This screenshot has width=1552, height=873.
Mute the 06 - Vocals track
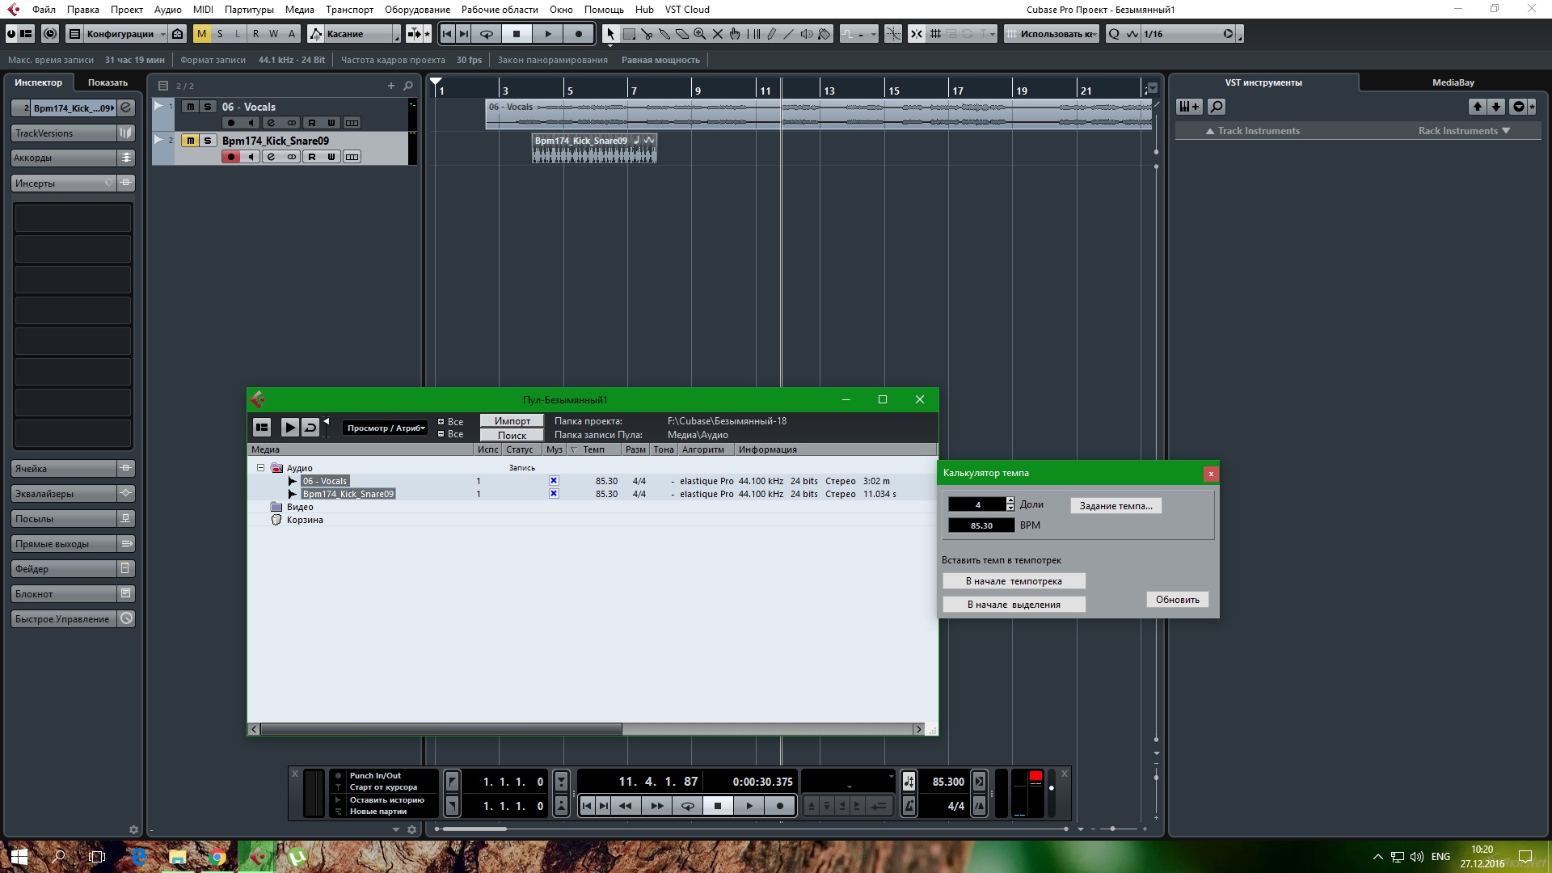coord(190,107)
